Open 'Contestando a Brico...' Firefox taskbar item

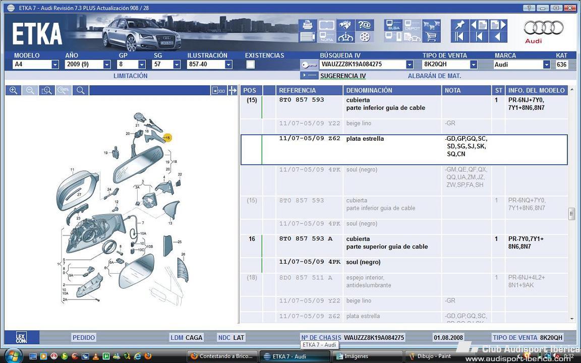coord(222,356)
